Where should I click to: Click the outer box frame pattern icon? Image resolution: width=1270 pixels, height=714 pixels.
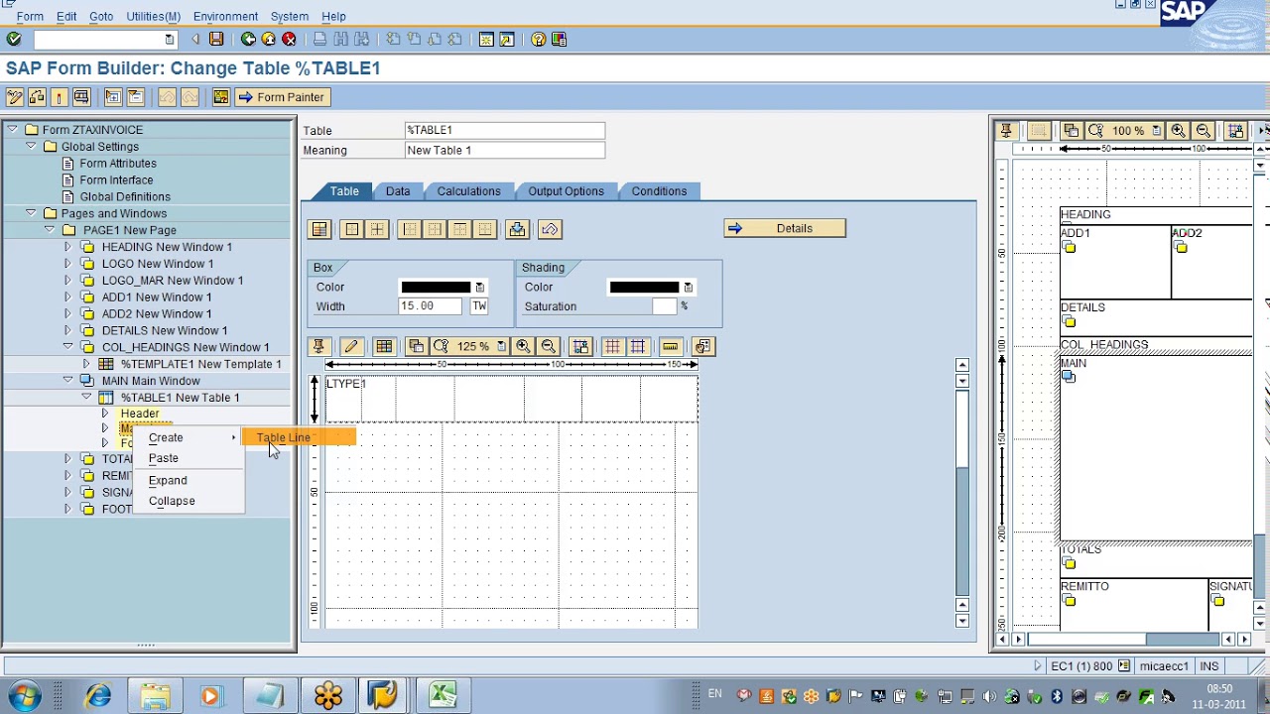click(x=351, y=229)
